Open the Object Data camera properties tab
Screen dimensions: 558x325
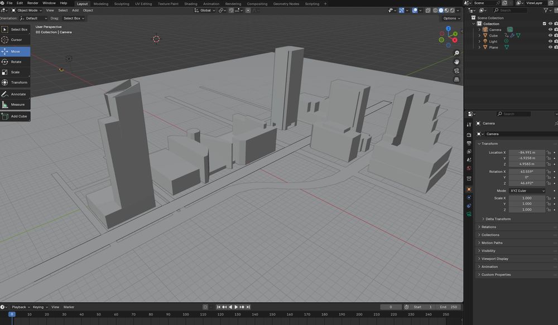(469, 214)
